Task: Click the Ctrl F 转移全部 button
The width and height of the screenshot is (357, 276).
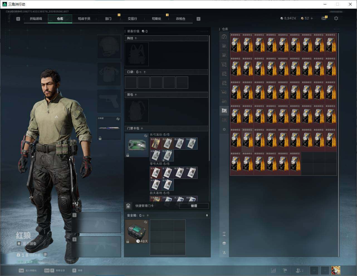Action: [x=54, y=270]
